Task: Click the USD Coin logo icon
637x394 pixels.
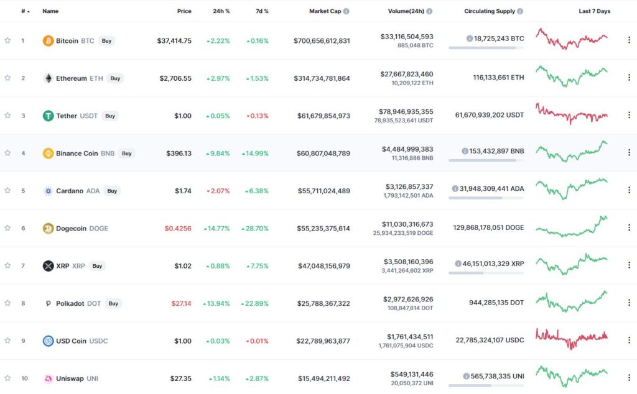Action: click(48, 341)
